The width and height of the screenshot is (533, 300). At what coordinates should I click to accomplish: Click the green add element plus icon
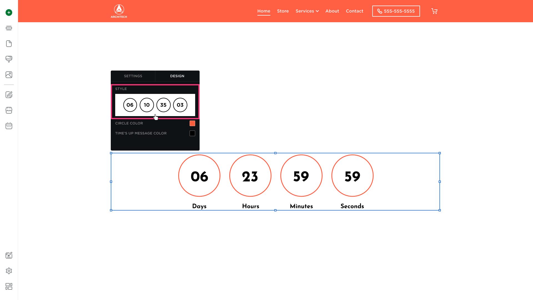(9, 12)
